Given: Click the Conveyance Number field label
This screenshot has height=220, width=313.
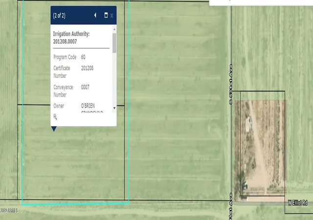Looking at the screenshot, I should point(63,91).
